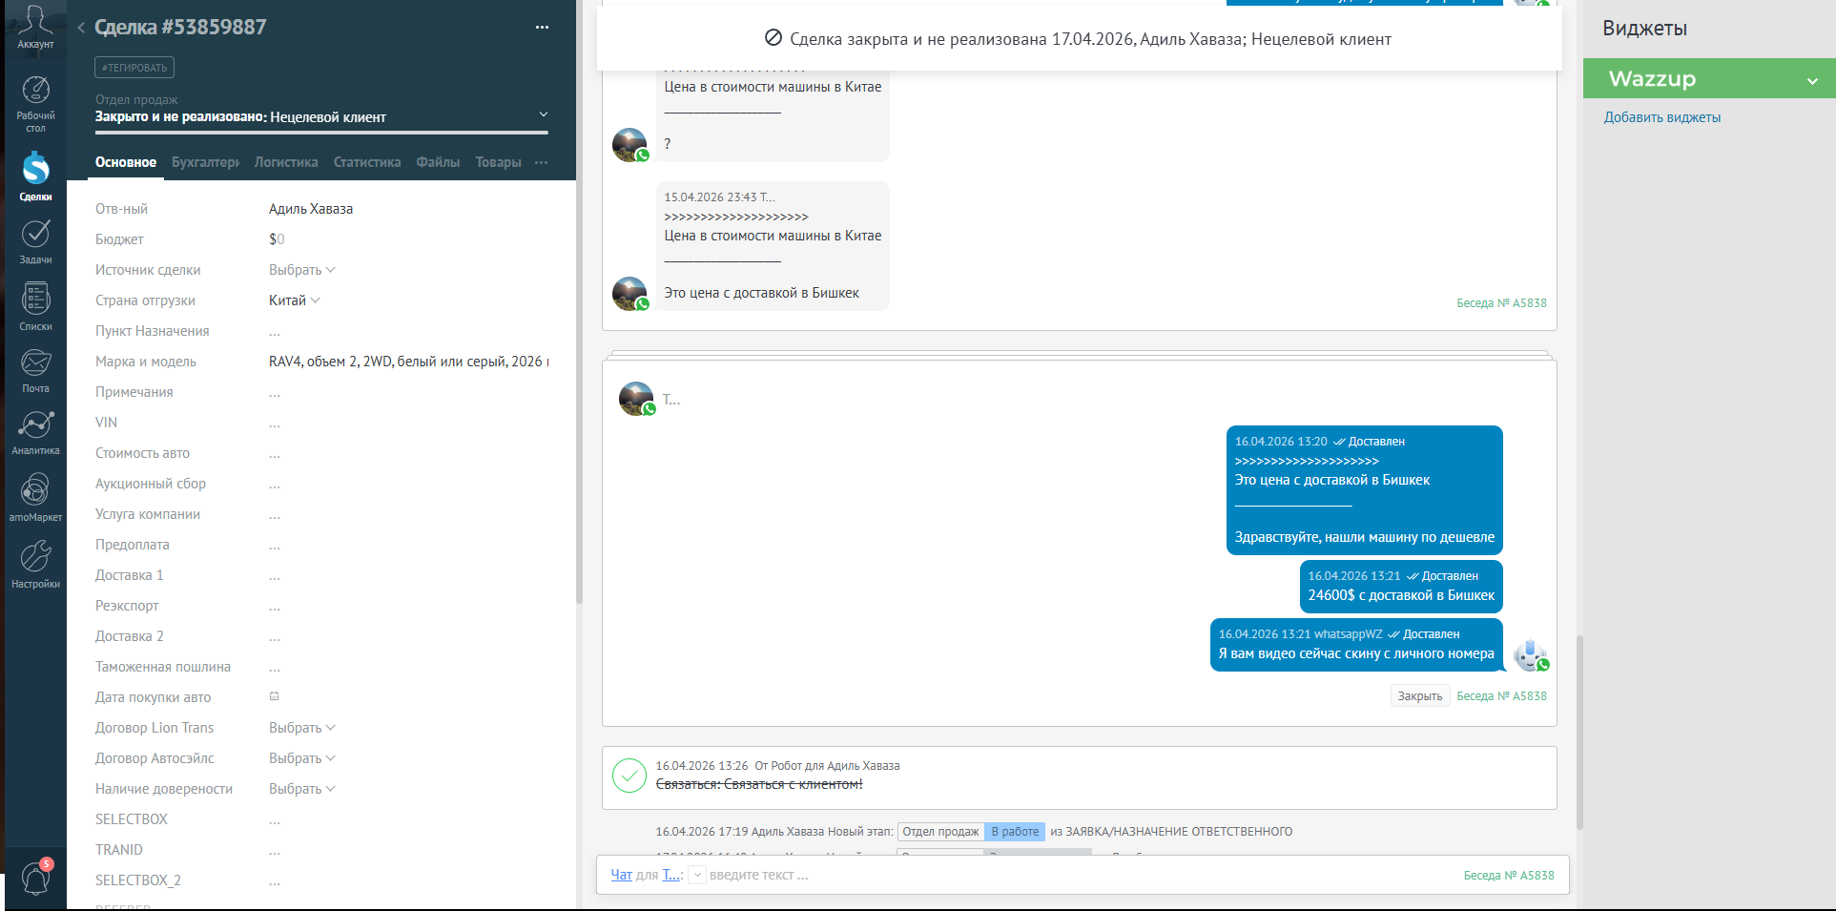The height and width of the screenshot is (911, 1836).
Task: Open Договор Lion Trans Выбрать dropdown
Action: click(x=301, y=728)
